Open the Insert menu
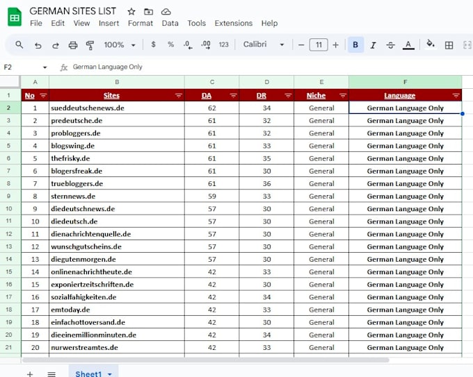This screenshot has height=377, width=473. pos(109,23)
